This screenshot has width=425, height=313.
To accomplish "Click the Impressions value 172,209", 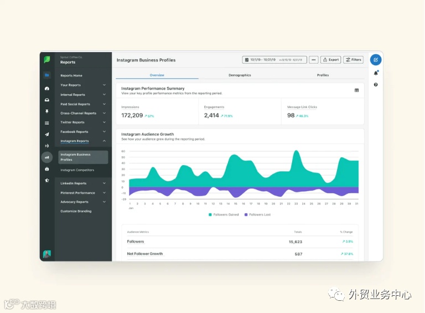I will click(132, 115).
